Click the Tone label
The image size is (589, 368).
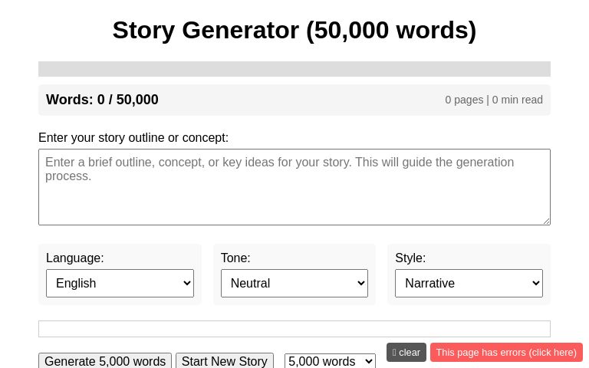point(235,258)
